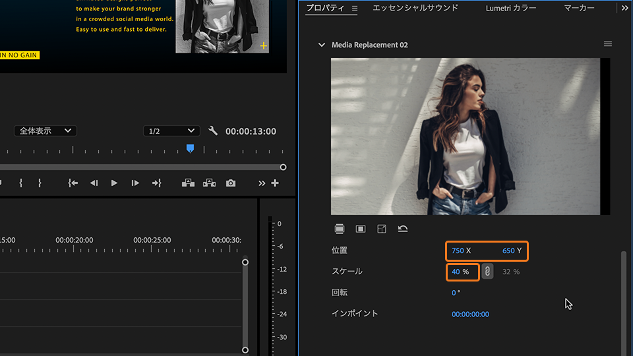The width and height of the screenshot is (633, 356).
Task: Show more panel tabs with the double-chevron
Action: pyautogui.click(x=624, y=8)
